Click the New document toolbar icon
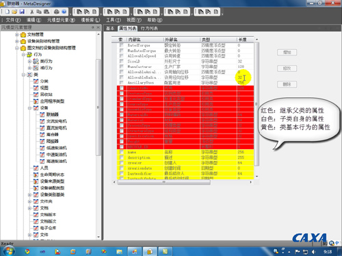The image size is (342, 256). click(x=8, y=12)
